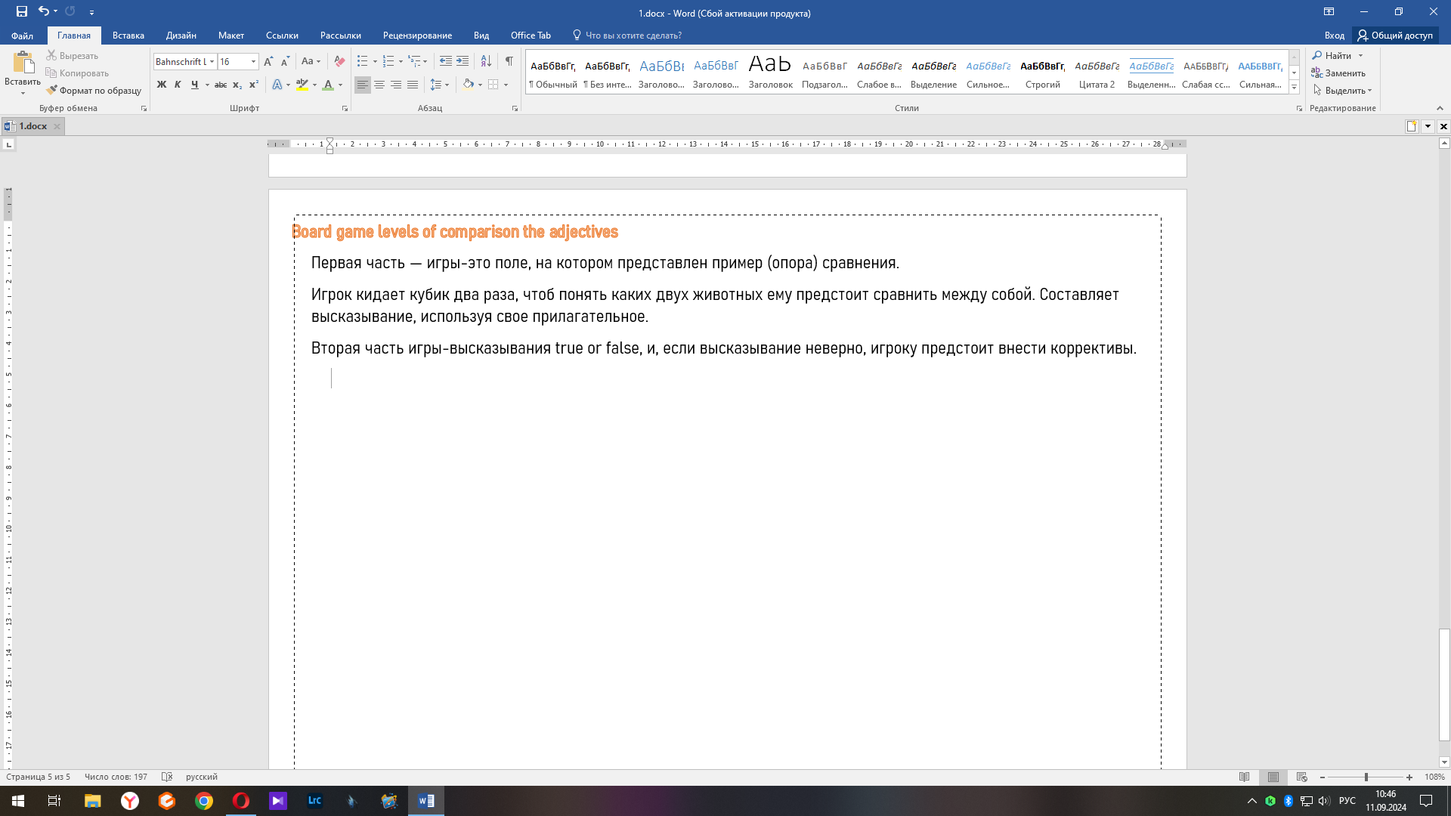Screen dimensions: 1451x816
Task: Justify the text
Action: pyautogui.click(x=413, y=85)
